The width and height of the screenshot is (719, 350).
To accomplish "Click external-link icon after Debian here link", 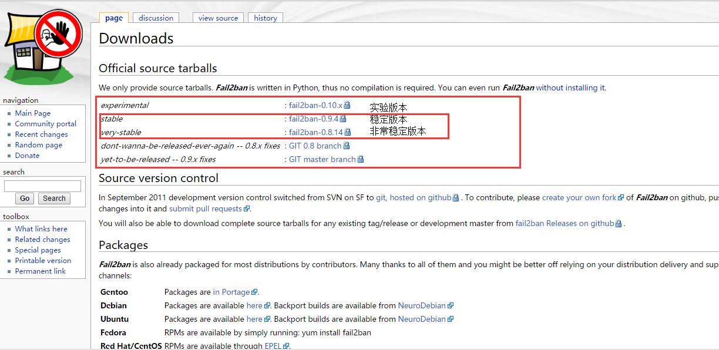I will pyautogui.click(x=267, y=306).
